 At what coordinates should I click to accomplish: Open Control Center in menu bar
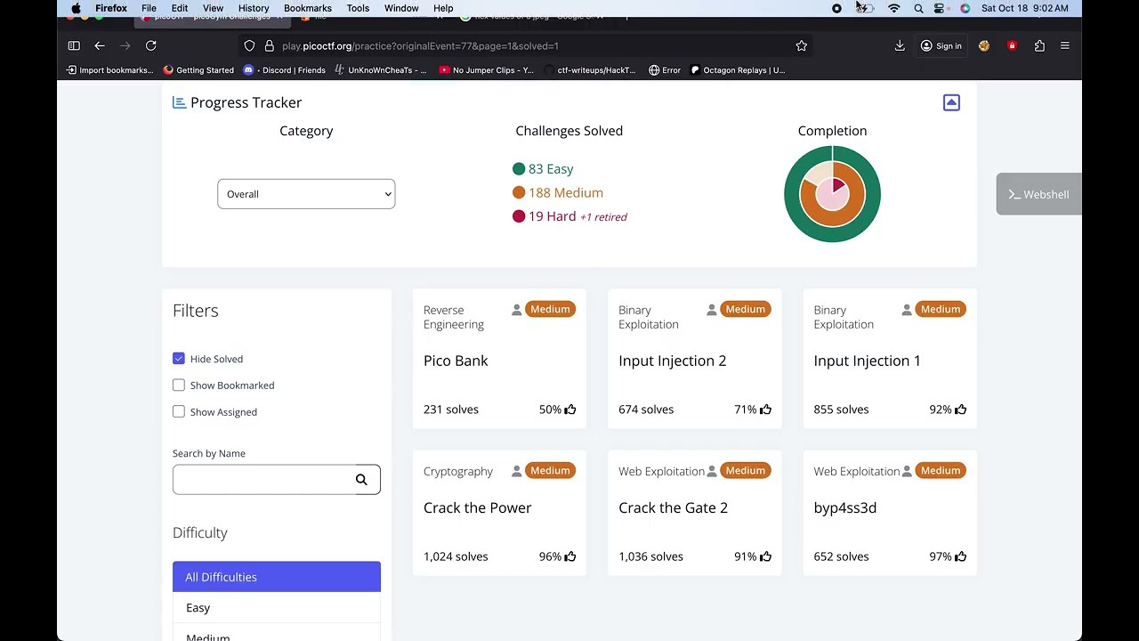[x=940, y=8]
